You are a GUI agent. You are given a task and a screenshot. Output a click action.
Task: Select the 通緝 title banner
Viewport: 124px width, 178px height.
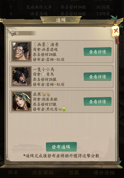(61, 20)
